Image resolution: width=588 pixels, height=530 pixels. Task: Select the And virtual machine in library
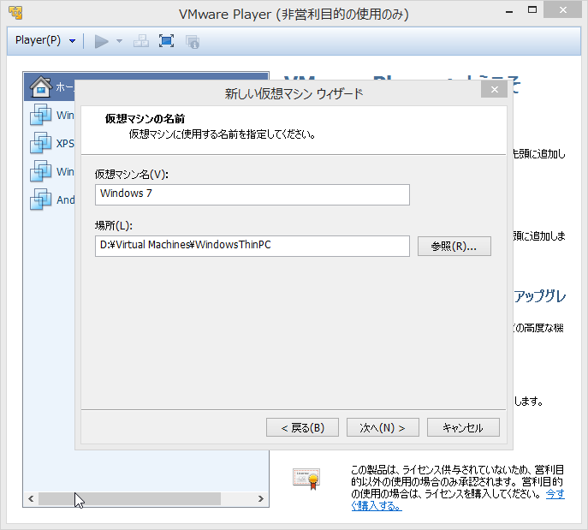52,199
